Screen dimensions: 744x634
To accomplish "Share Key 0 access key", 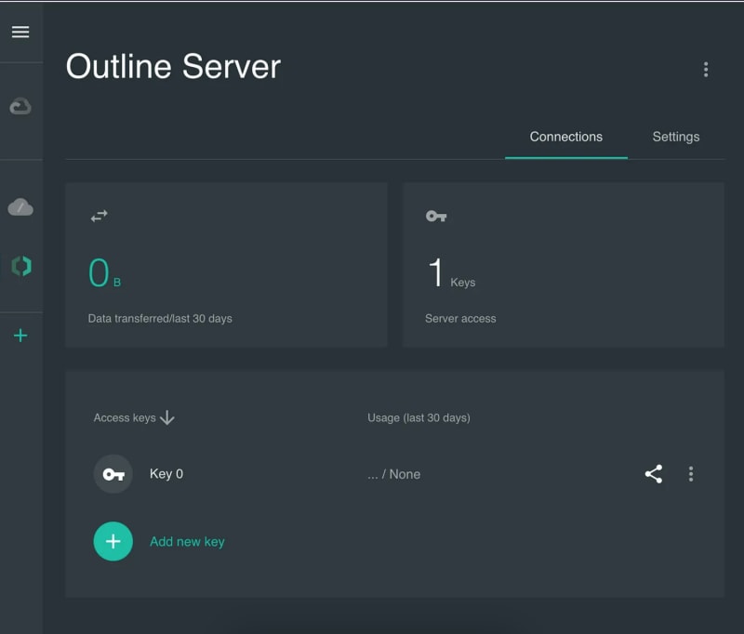I will coord(654,474).
